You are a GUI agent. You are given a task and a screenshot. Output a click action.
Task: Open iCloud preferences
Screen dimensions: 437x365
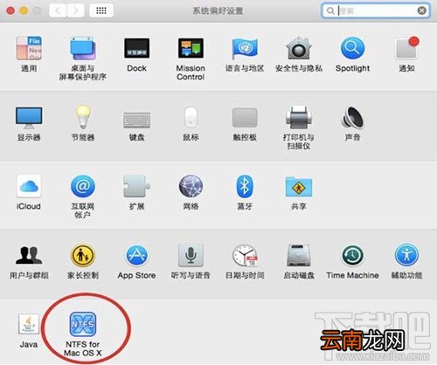click(x=29, y=186)
